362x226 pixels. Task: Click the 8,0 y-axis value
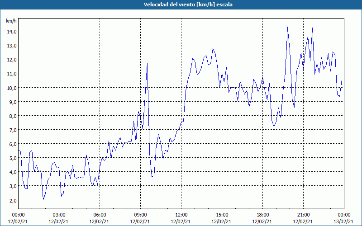13,116
